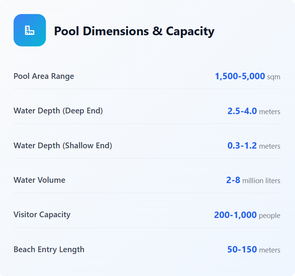This screenshot has height=276, width=295.
Task: Click the blue ruler icon
Action: coord(30,30)
